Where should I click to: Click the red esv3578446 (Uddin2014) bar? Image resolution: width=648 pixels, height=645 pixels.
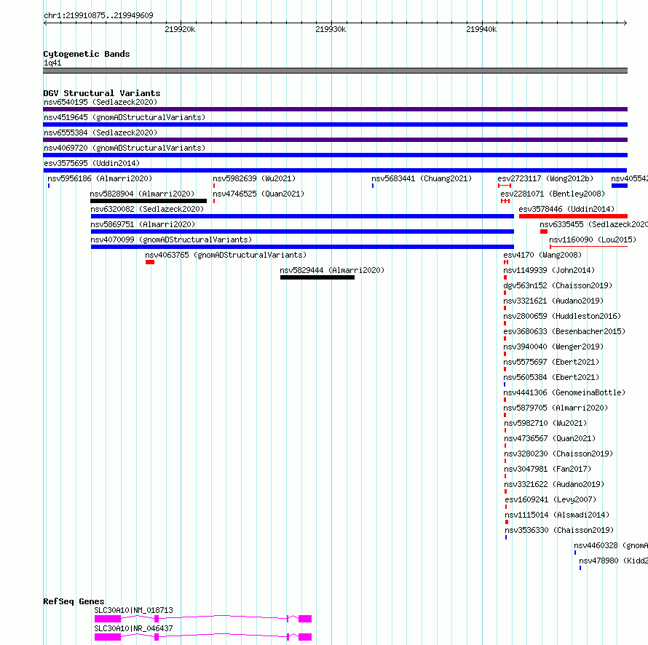[x=573, y=216]
